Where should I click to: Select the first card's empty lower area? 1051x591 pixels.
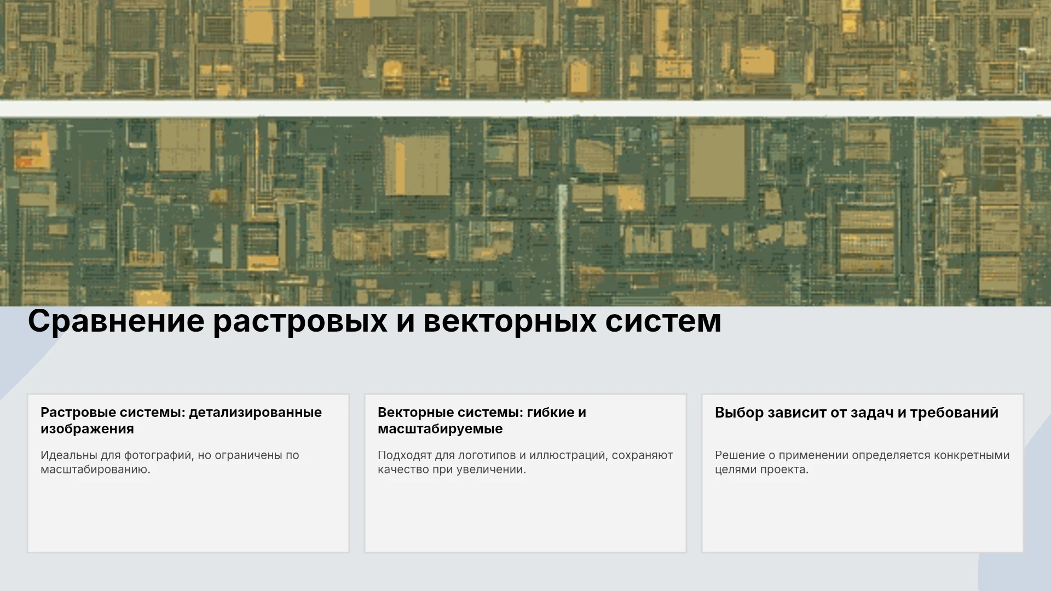click(x=188, y=514)
